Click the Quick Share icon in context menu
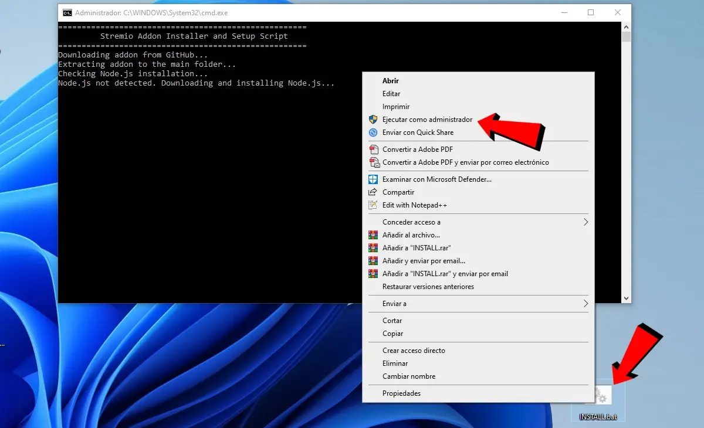The width and height of the screenshot is (704, 428). 373,133
